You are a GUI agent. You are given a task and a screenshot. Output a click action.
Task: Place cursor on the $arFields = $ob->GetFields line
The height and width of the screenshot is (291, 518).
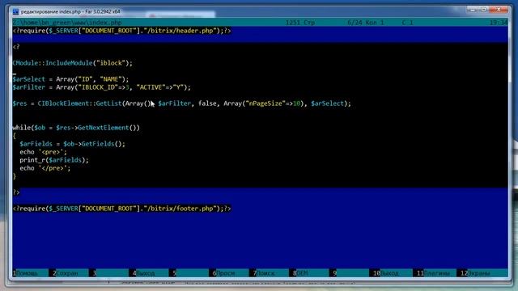pos(72,144)
